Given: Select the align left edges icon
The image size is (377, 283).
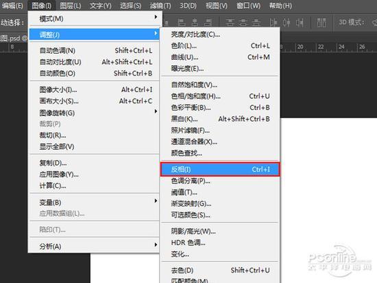Looking at the screenshot, I should [x=182, y=23].
